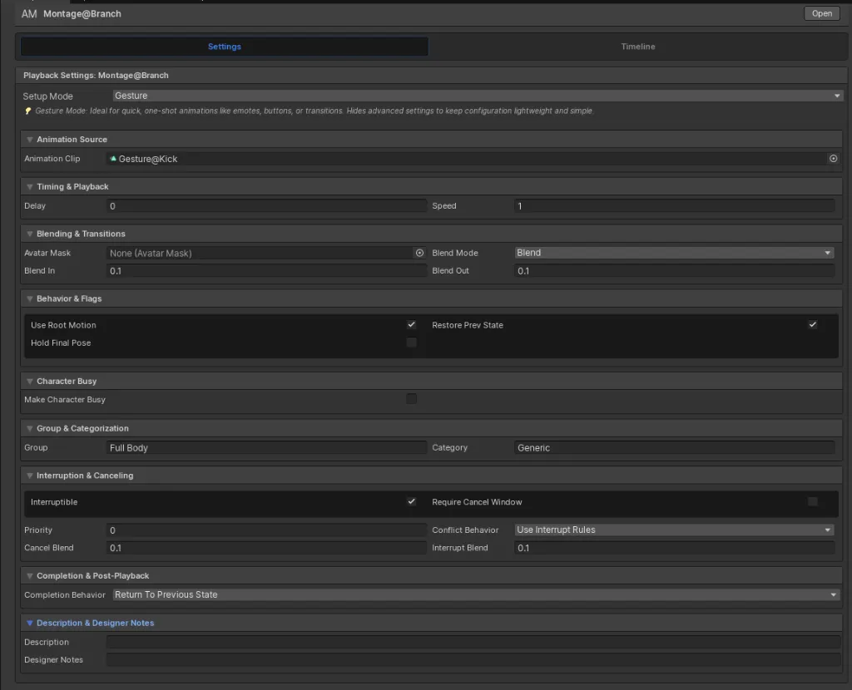Collapse the Group & Categorization section
The width and height of the screenshot is (852, 690).
tap(30, 429)
